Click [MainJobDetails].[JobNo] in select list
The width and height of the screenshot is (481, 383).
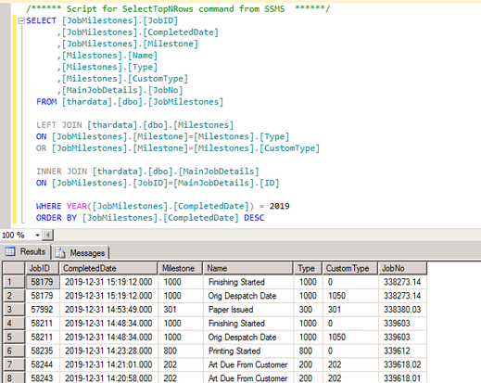pos(122,90)
